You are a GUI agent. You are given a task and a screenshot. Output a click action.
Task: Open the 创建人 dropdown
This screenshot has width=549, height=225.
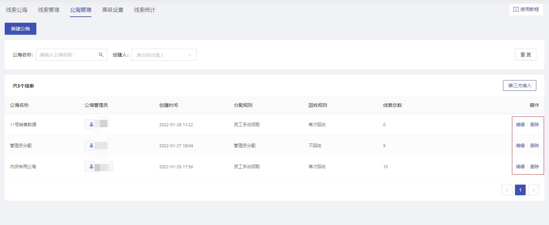(x=164, y=55)
